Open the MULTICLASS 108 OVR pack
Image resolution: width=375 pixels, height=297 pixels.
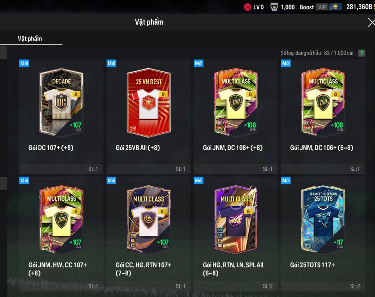point(236,103)
